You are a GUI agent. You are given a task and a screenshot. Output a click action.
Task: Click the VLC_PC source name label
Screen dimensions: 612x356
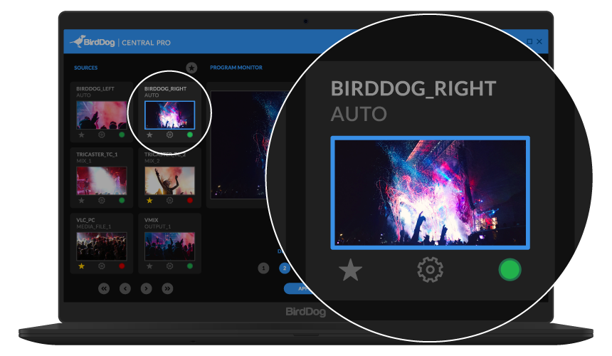85,220
